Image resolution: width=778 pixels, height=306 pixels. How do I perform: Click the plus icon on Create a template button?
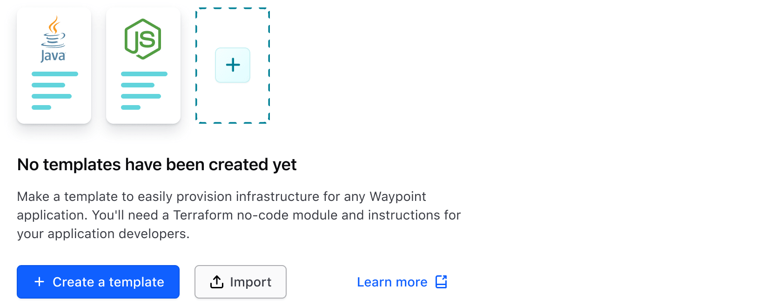[39, 281]
